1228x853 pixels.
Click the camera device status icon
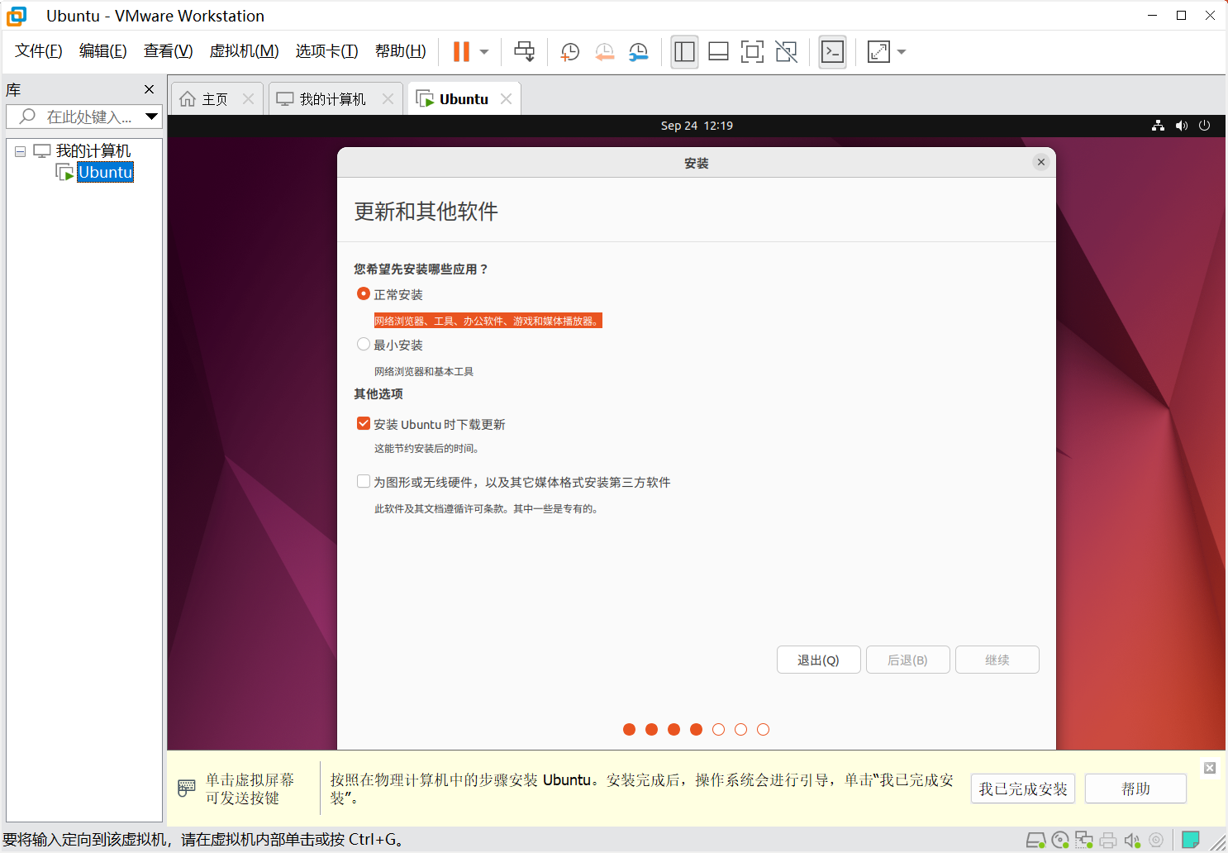coord(1156,841)
